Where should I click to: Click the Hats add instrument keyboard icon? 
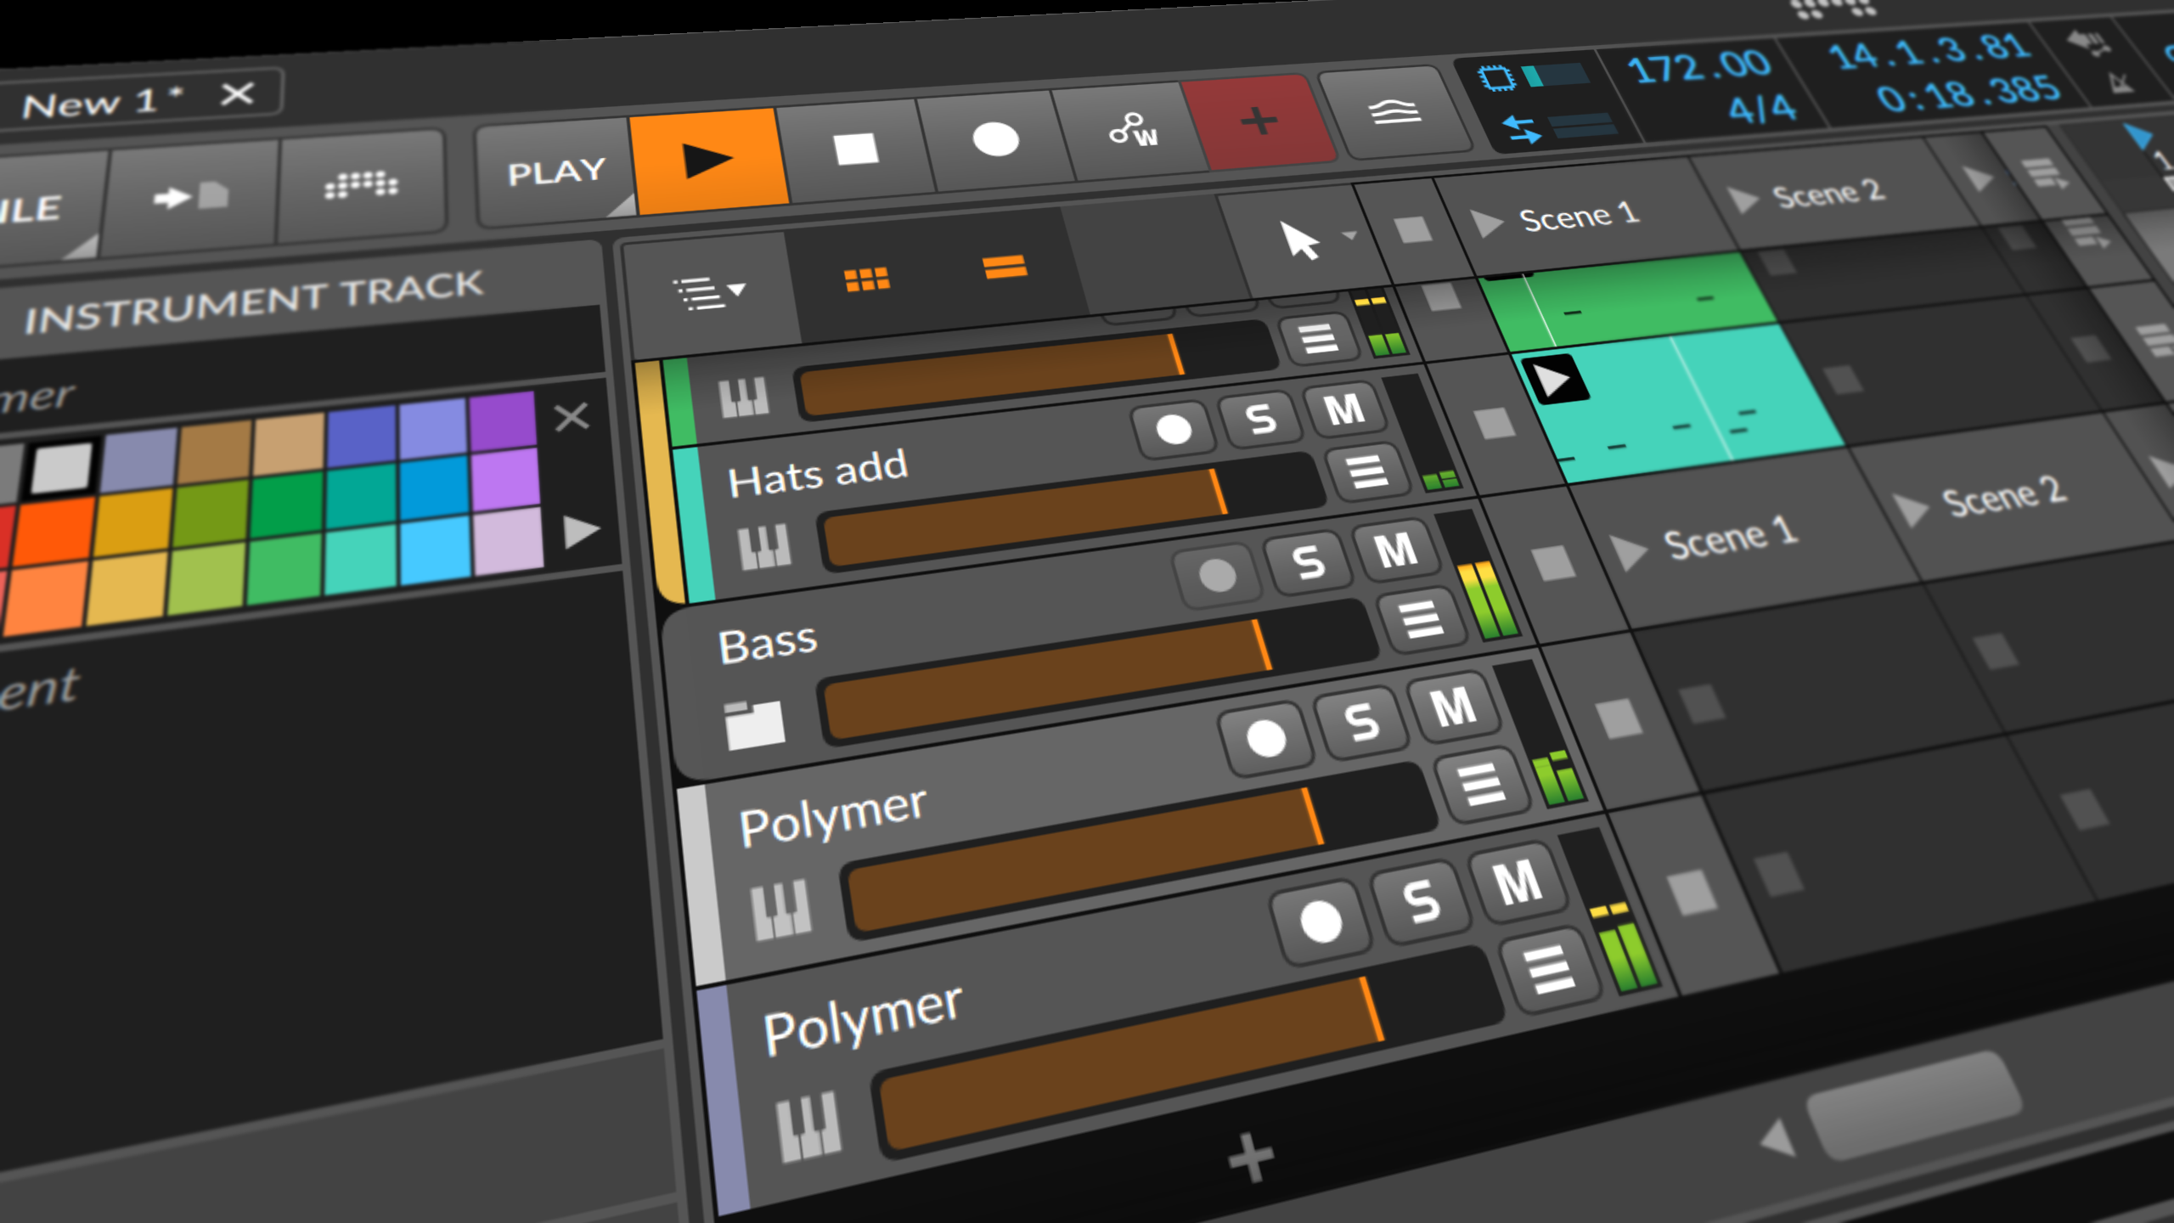click(x=764, y=547)
